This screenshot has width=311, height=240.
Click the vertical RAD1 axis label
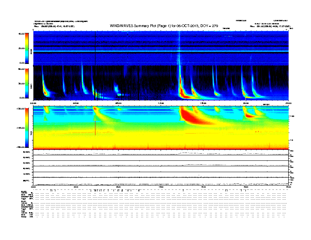31,86
